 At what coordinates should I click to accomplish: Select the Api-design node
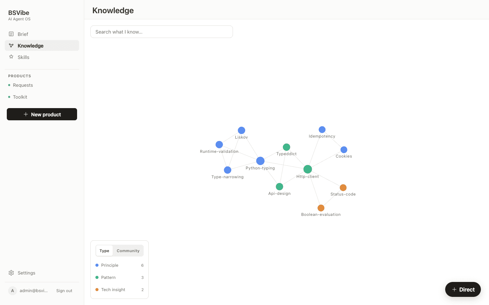click(279, 187)
